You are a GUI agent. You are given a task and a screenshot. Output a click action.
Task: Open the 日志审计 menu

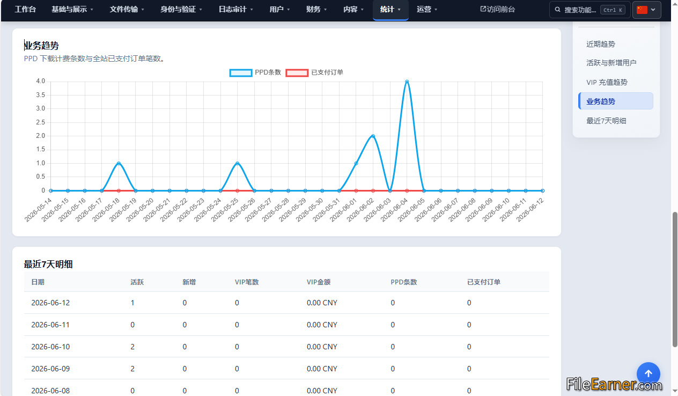[x=236, y=10]
